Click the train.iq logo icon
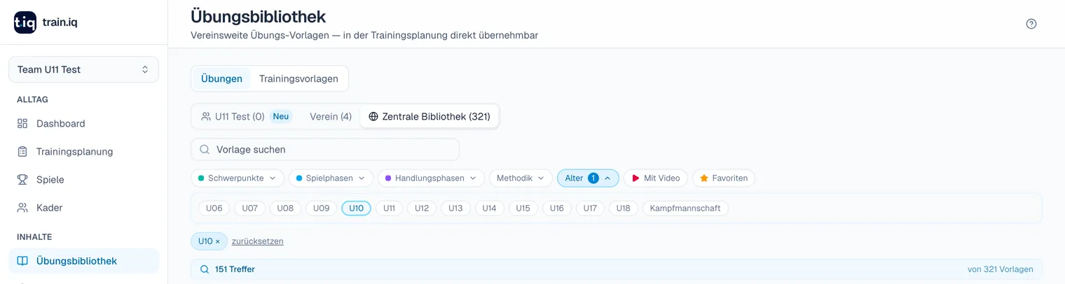The image size is (1065, 284). 25,22
